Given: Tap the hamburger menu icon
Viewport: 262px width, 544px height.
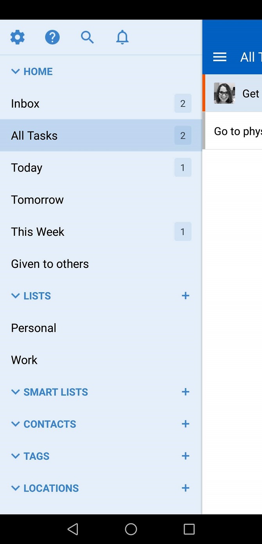Looking at the screenshot, I should point(220,57).
